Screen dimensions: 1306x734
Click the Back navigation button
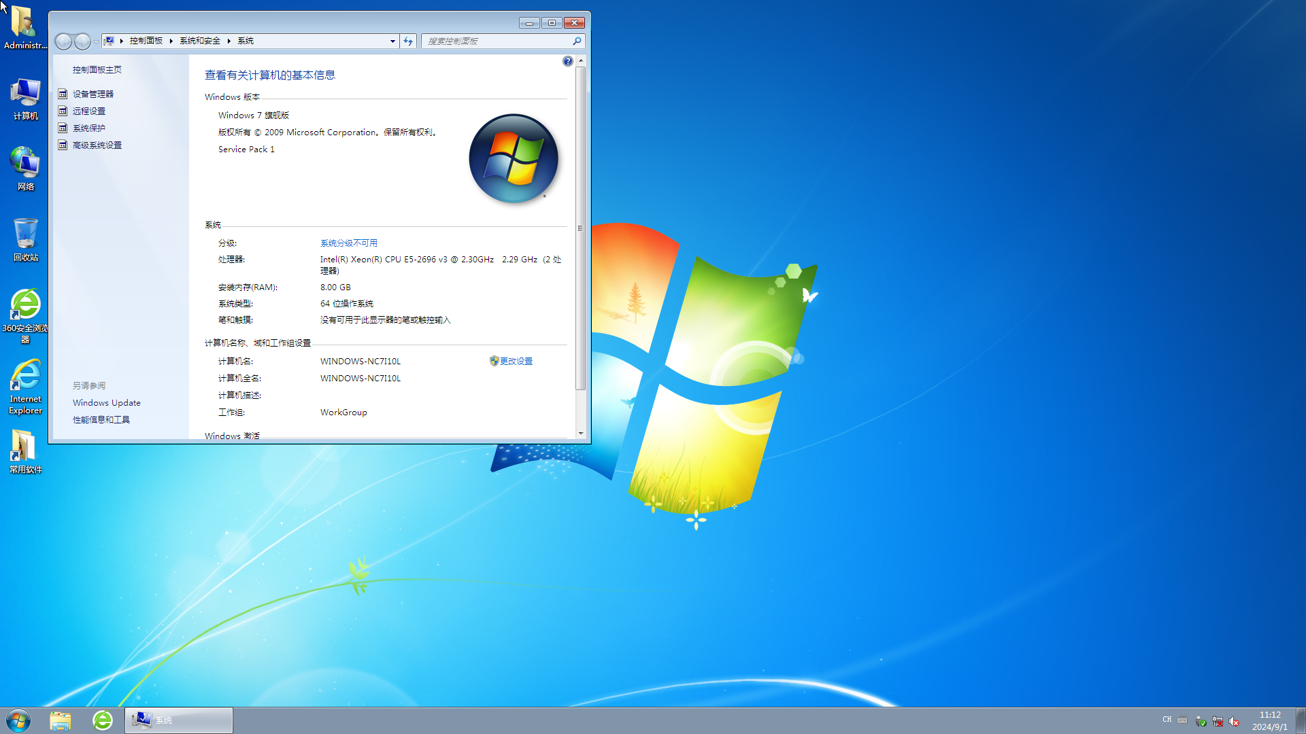point(63,41)
